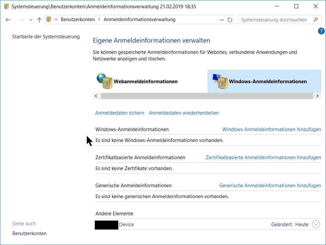Image resolution: width=326 pixels, height=245 pixels.
Task: Add a Windows credential via hinzufügen link
Action: pos(271,129)
